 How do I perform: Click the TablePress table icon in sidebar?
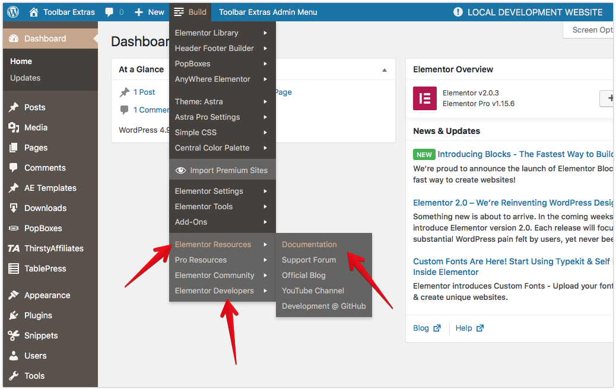click(x=14, y=268)
